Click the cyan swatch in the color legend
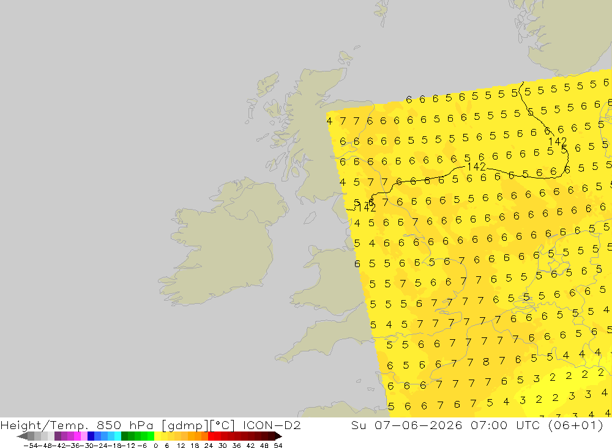This screenshot has height=448, width=612. coord(118,436)
